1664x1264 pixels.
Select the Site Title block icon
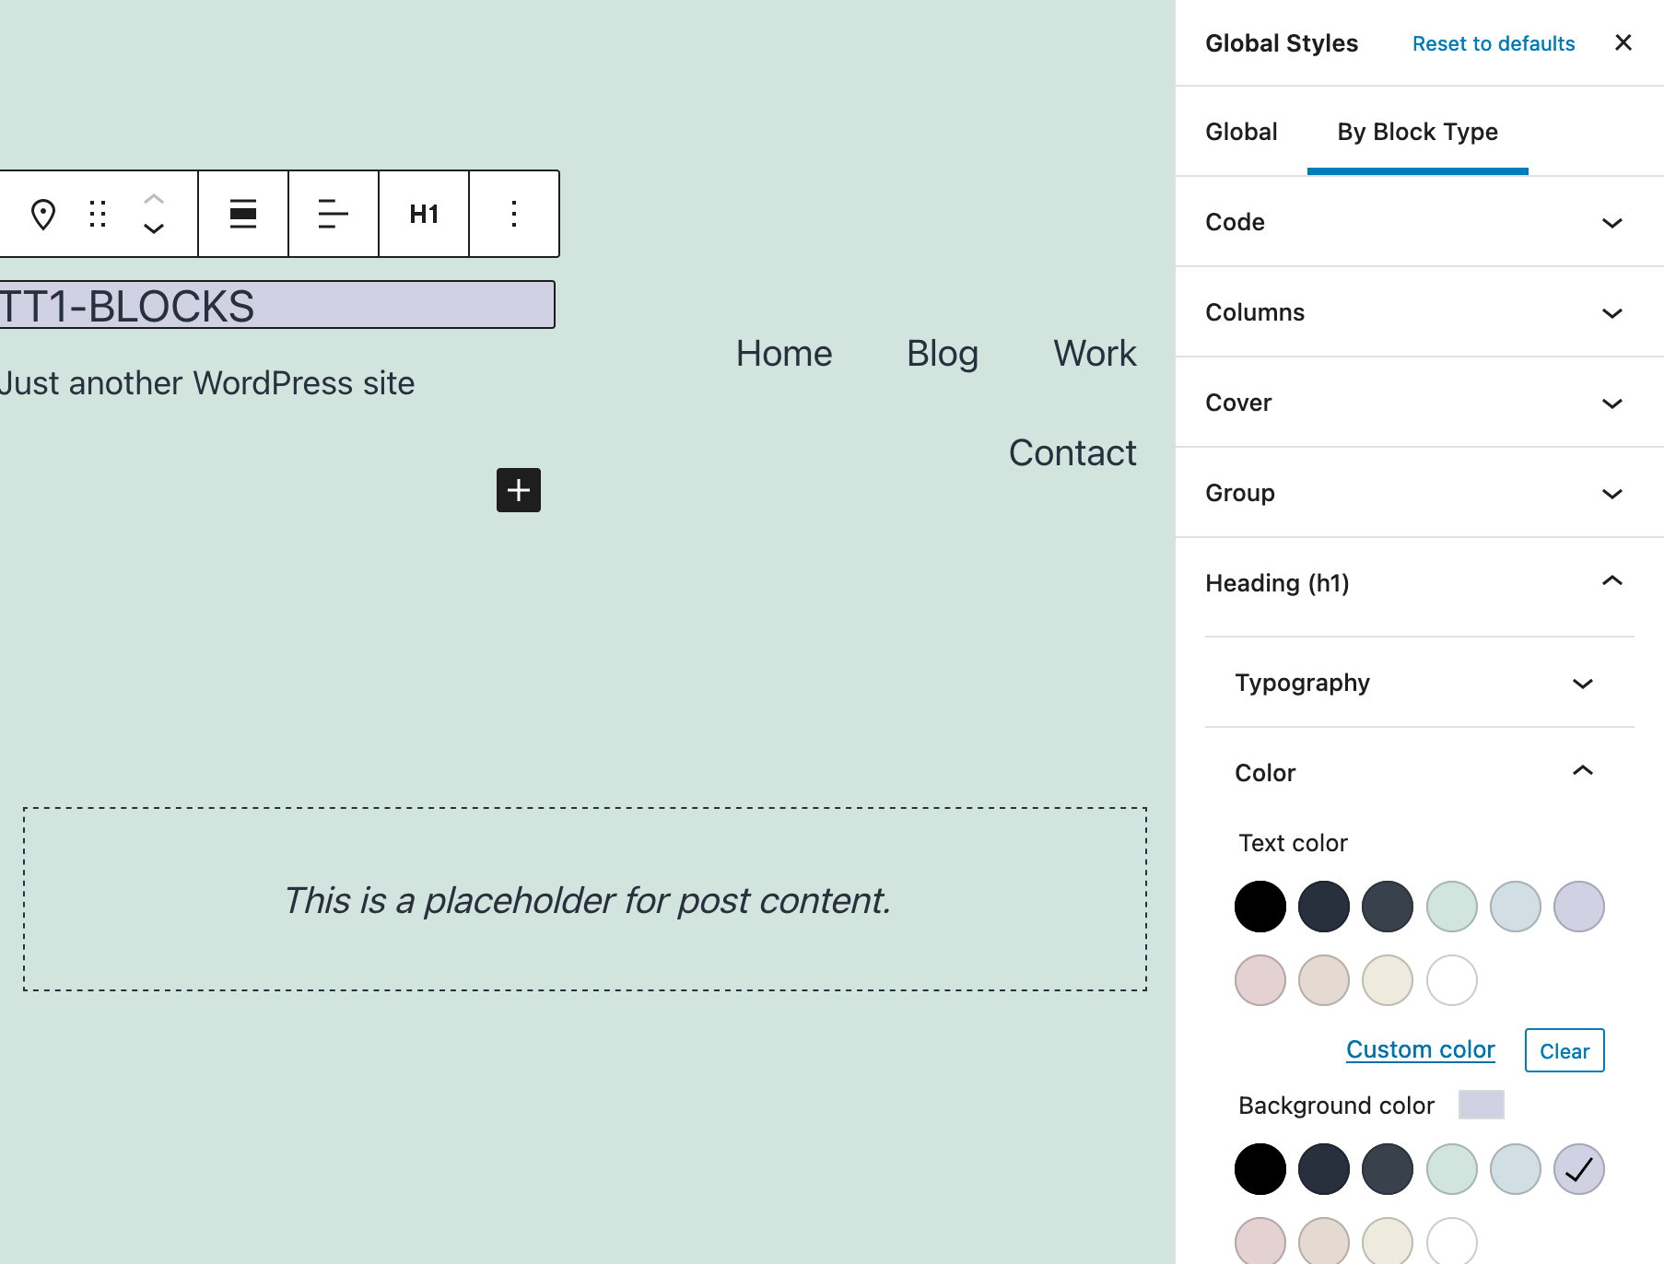pos(43,214)
